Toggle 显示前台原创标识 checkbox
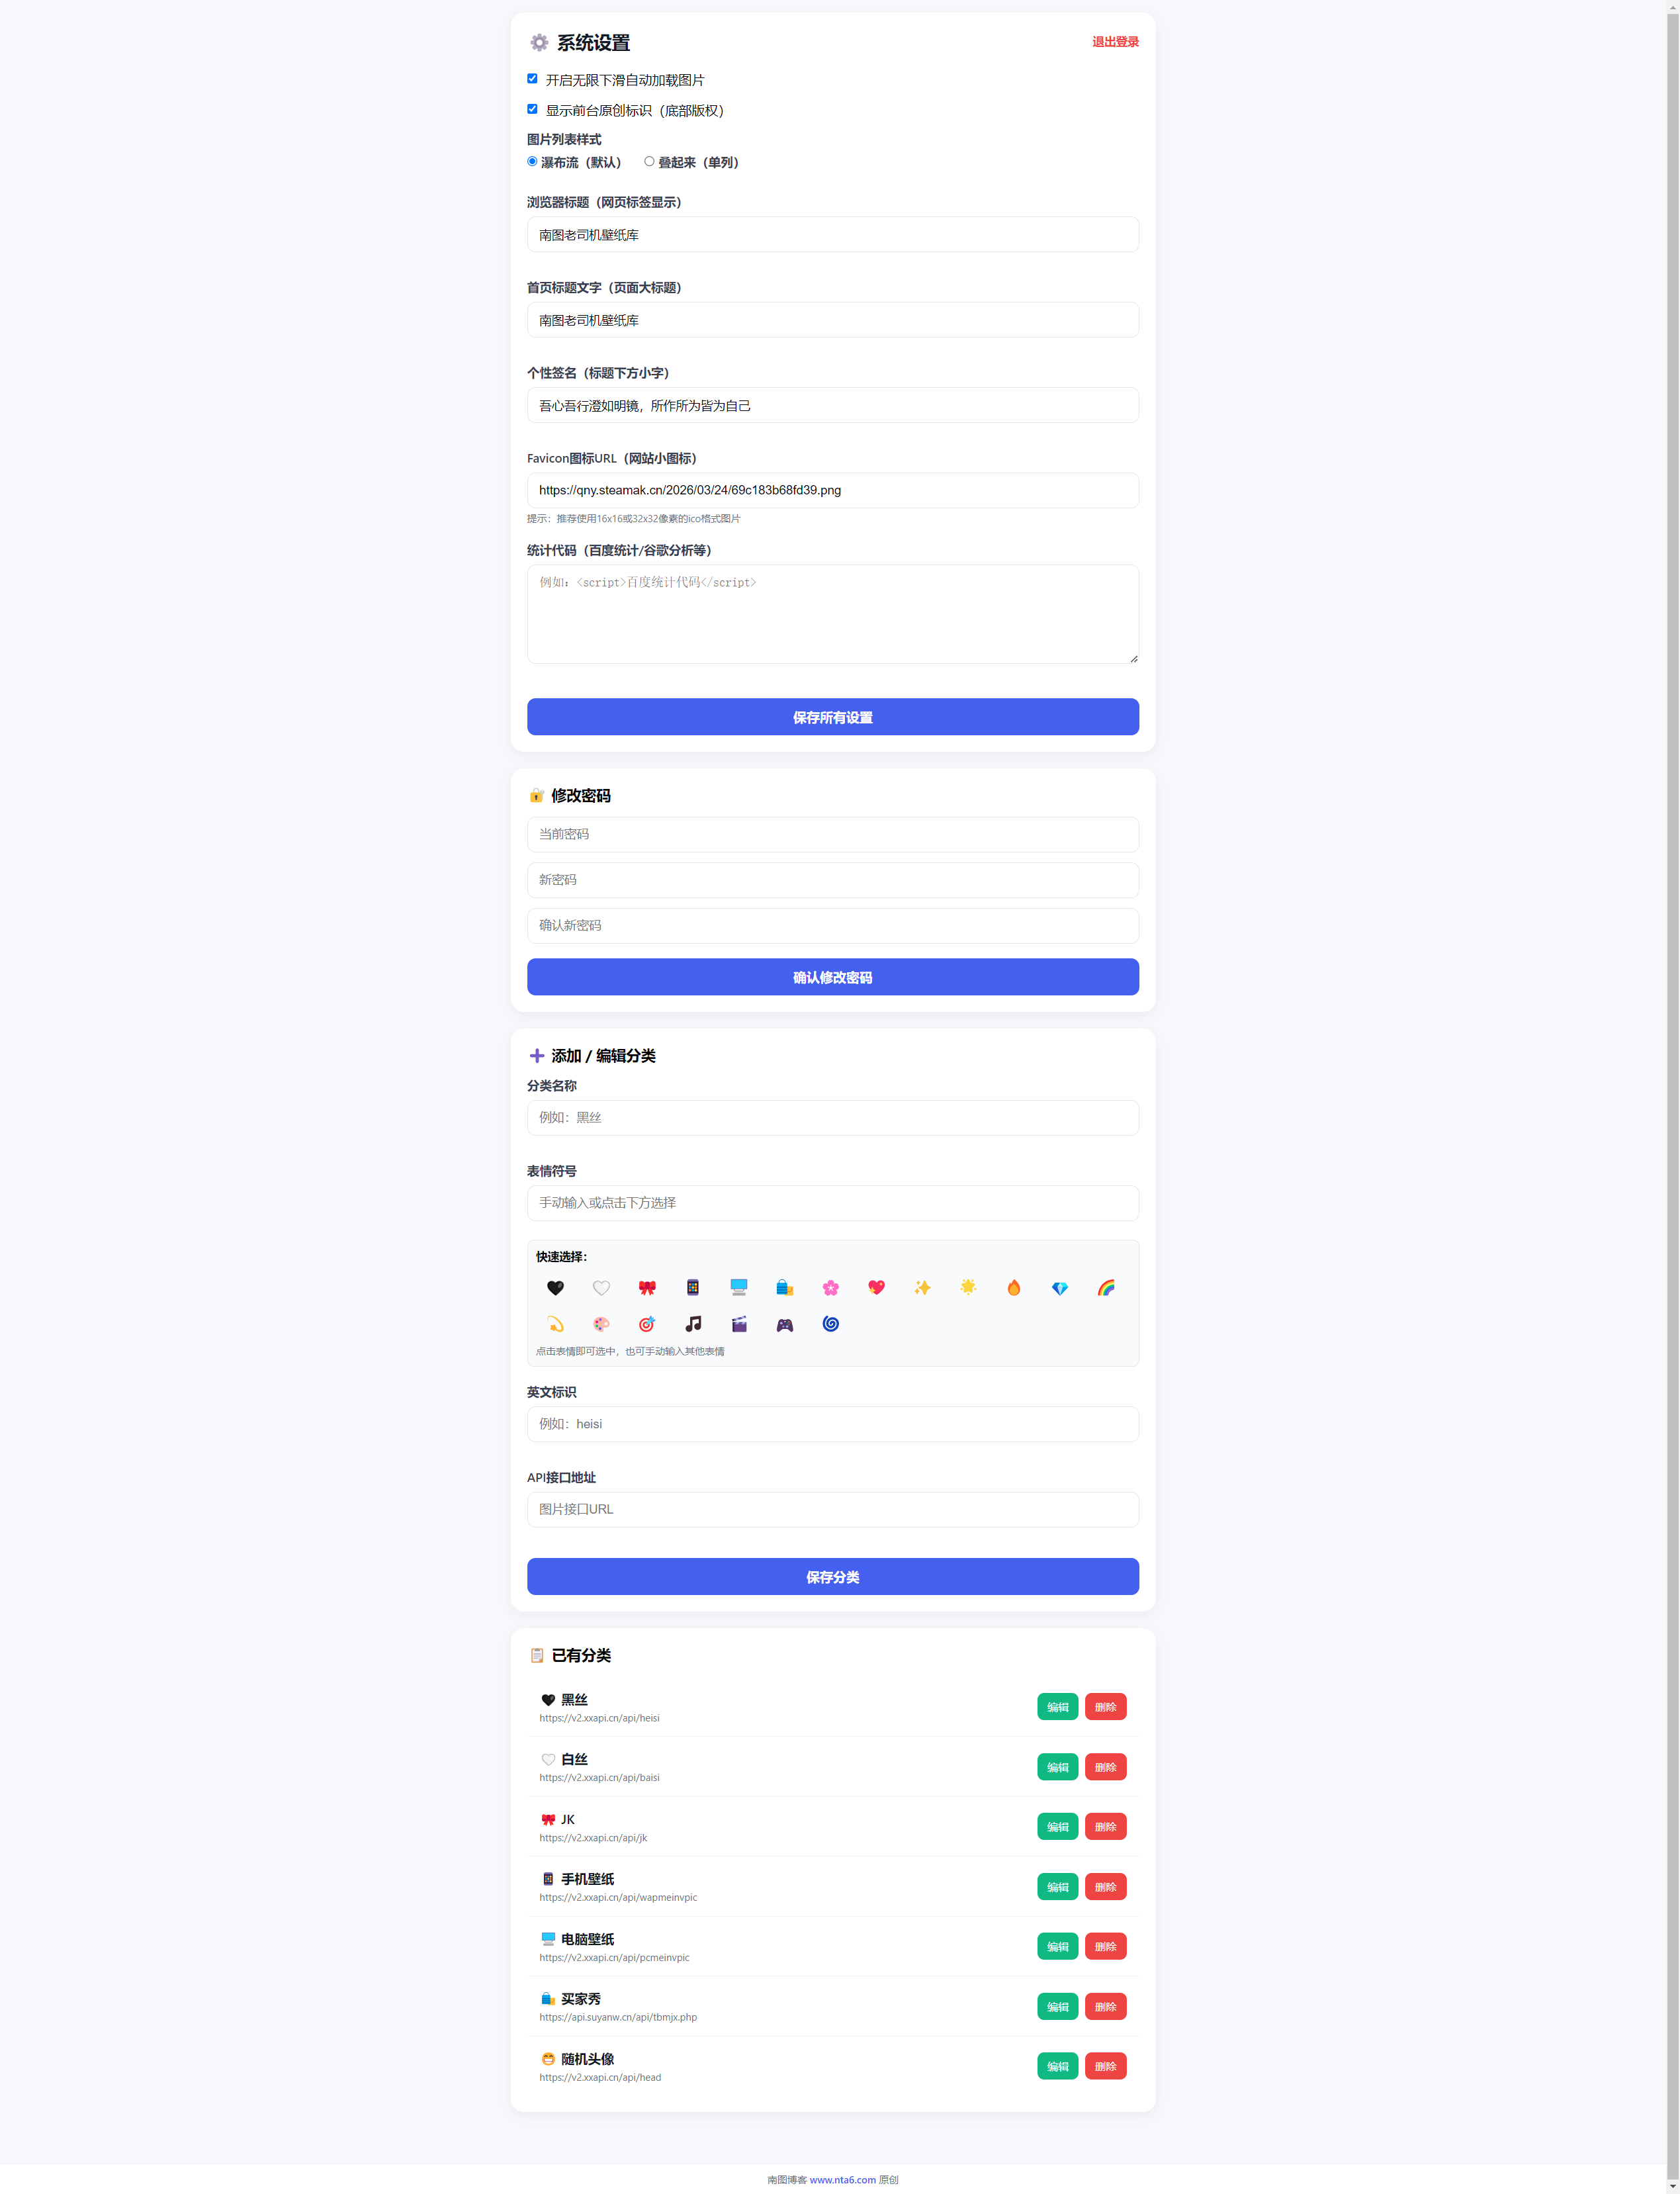Viewport: 1680px width, 2194px height. tap(532, 109)
